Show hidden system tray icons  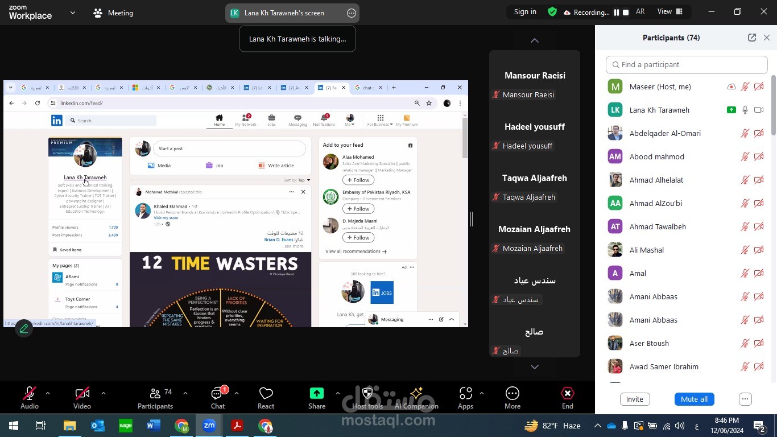coord(597,426)
